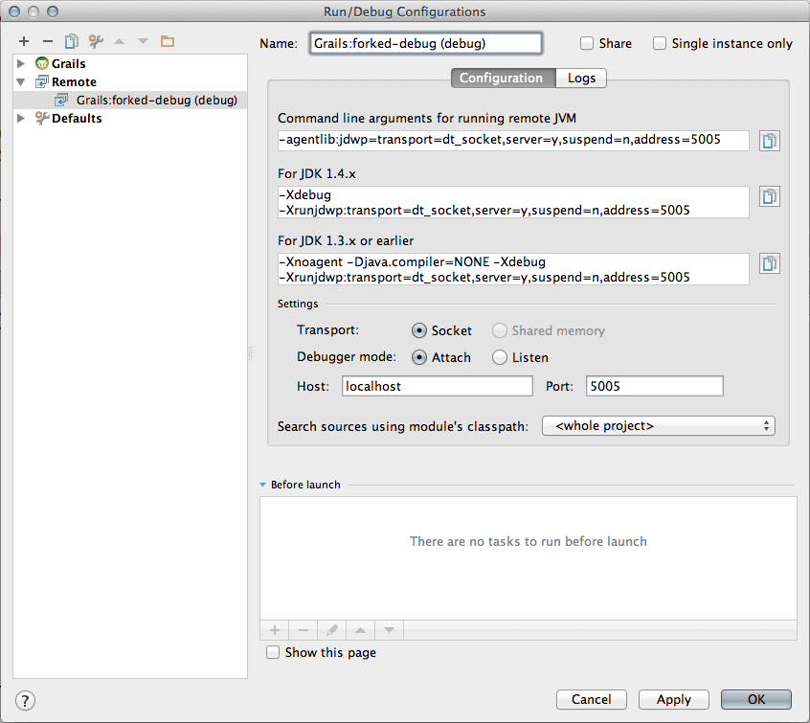Click the Apply button
This screenshot has height=723, width=810.
(x=673, y=699)
